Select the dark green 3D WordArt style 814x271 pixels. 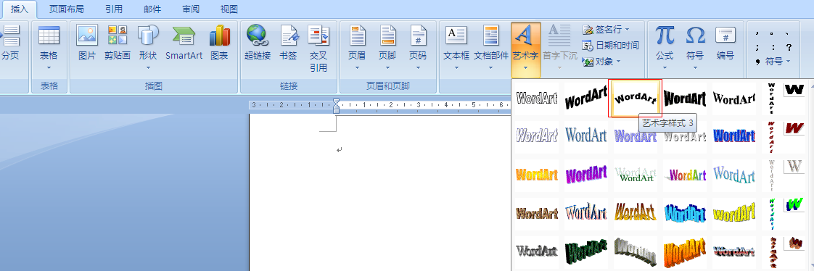click(x=585, y=251)
